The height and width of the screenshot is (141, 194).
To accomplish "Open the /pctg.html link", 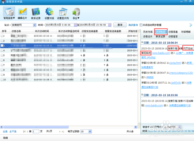I will [x=175, y=63].
